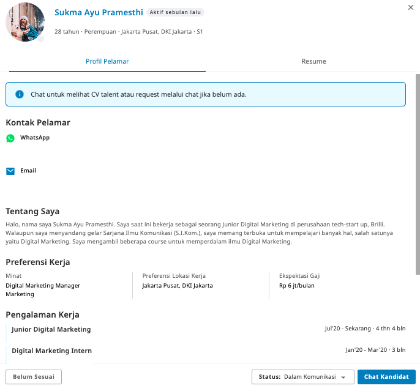Click the WhatsApp contact label
The width and height of the screenshot is (420, 391).
(35, 138)
